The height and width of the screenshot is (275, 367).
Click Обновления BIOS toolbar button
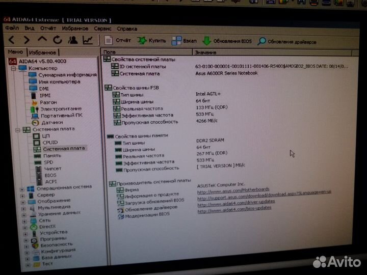227,41
